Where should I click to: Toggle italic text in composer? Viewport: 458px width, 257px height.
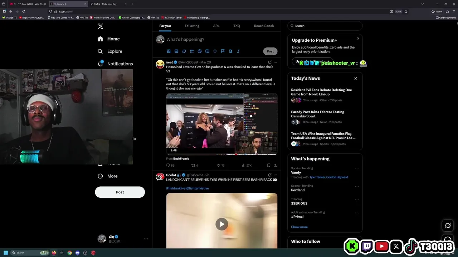238,51
